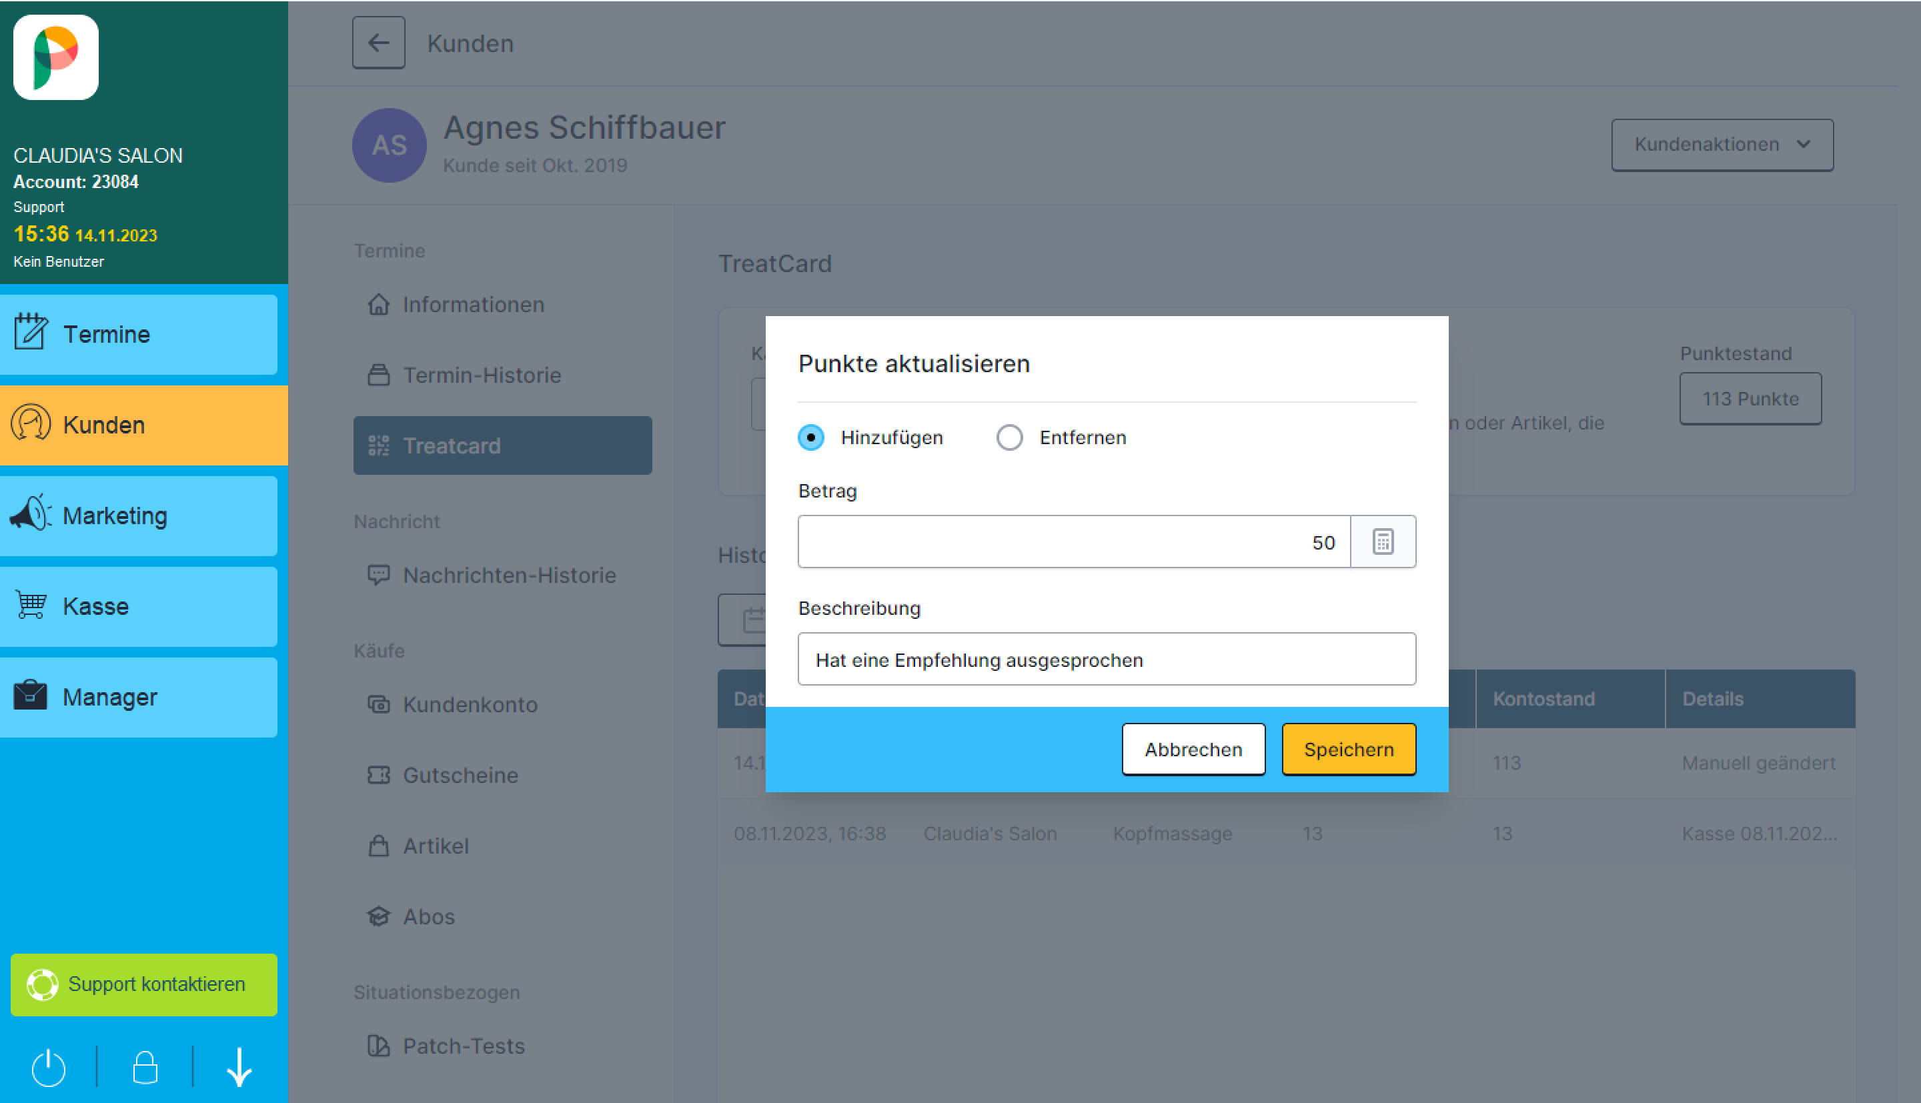Click the power icon in the sidebar footer
The image size is (1921, 1103).
[x=49, y=1068]
